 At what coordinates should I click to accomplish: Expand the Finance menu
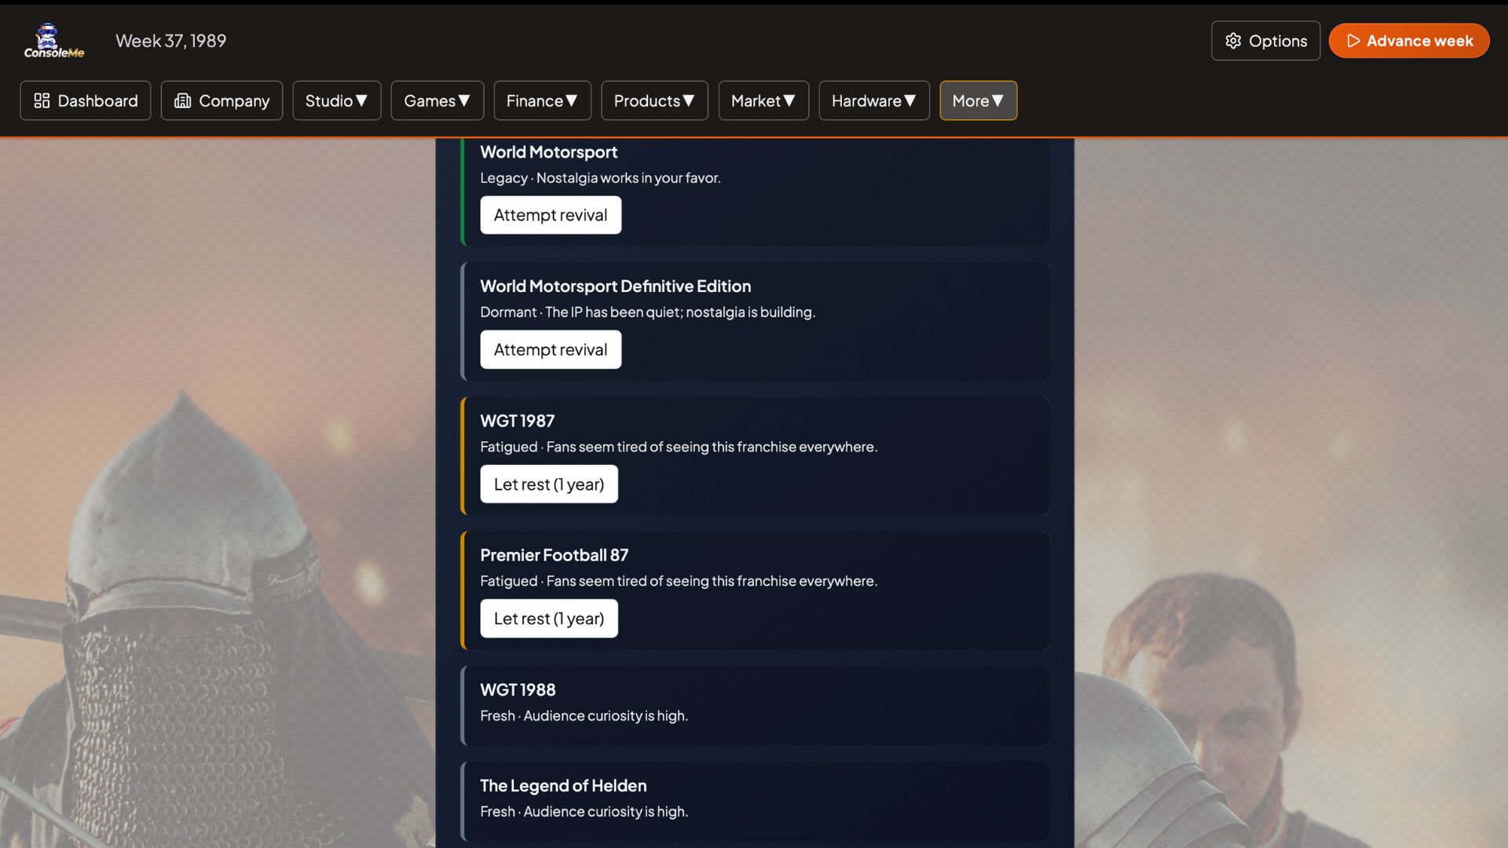click(542, 101)
